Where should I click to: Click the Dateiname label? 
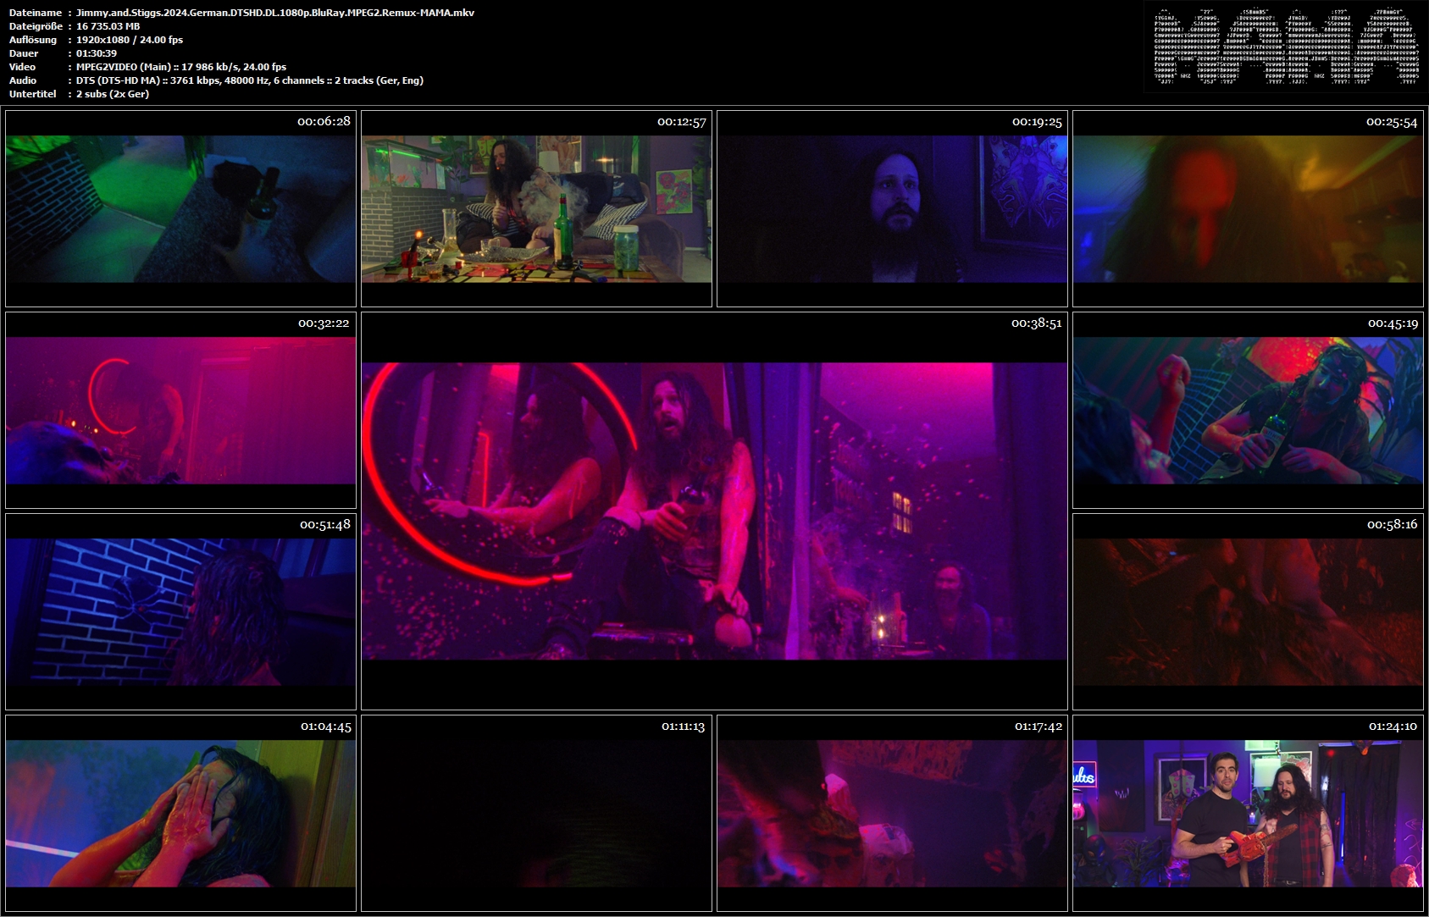(36, 13)
